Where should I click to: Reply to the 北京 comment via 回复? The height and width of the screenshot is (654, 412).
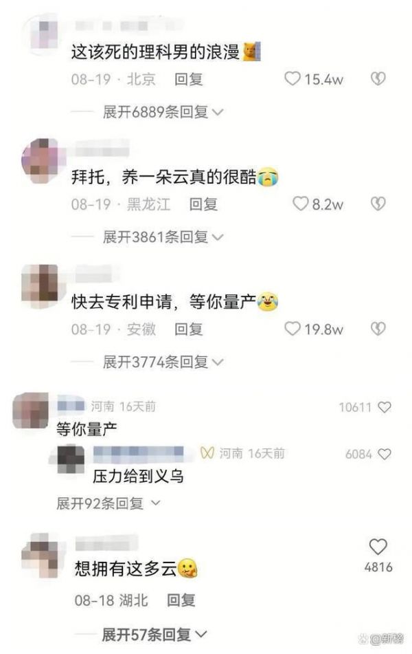point(188,79)
